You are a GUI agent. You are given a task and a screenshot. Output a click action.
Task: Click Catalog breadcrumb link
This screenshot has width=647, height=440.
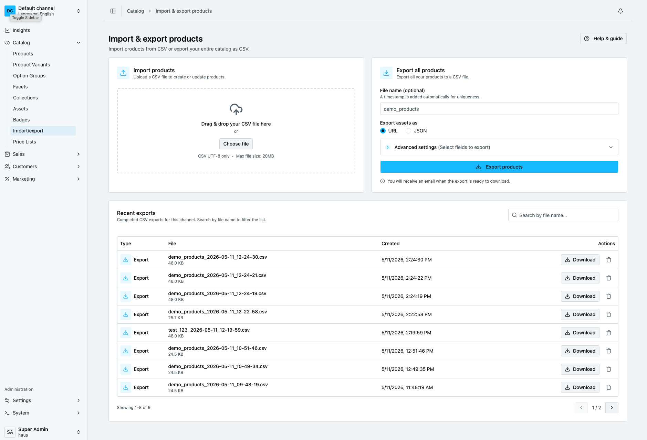coord(135,11)
